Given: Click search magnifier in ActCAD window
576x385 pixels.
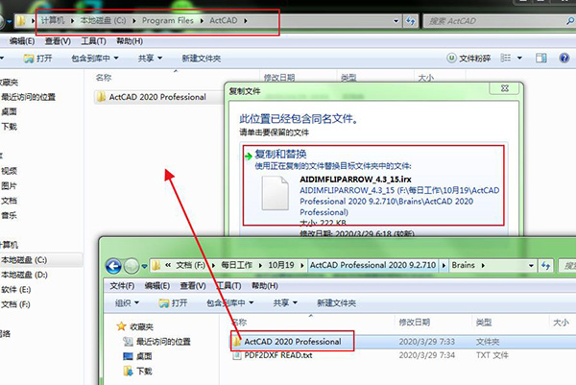Looking at the screenshot, I should click(570, 21).
